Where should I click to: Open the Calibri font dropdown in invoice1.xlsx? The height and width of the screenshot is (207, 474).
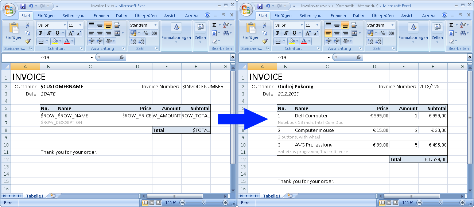pos(65,25)
